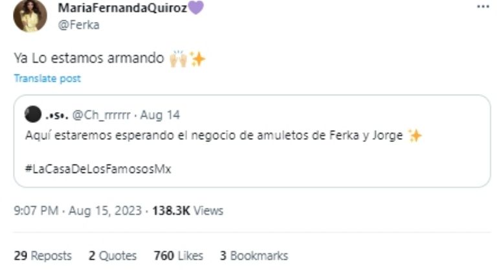
Task: Open MariaFernandaQuiroz display name
Action: [123, 8]
